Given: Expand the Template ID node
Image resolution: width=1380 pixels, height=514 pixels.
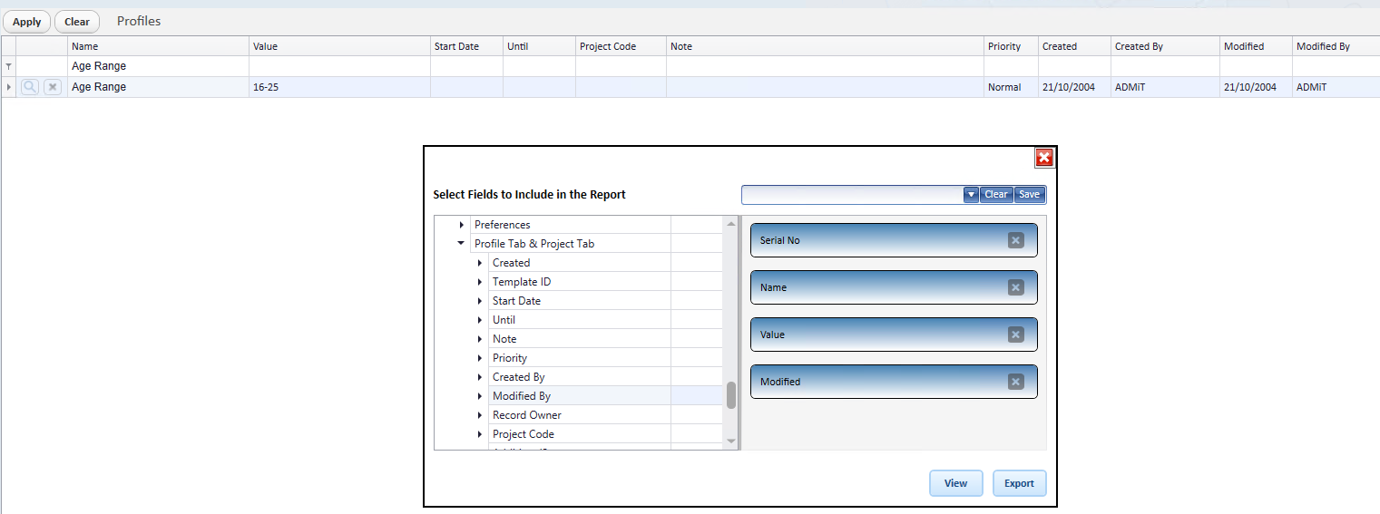Looking at the screenshot, I should click(479, 282).
